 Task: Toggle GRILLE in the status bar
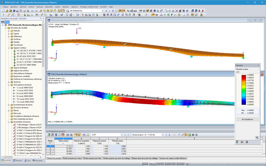[x=152, y=164]
